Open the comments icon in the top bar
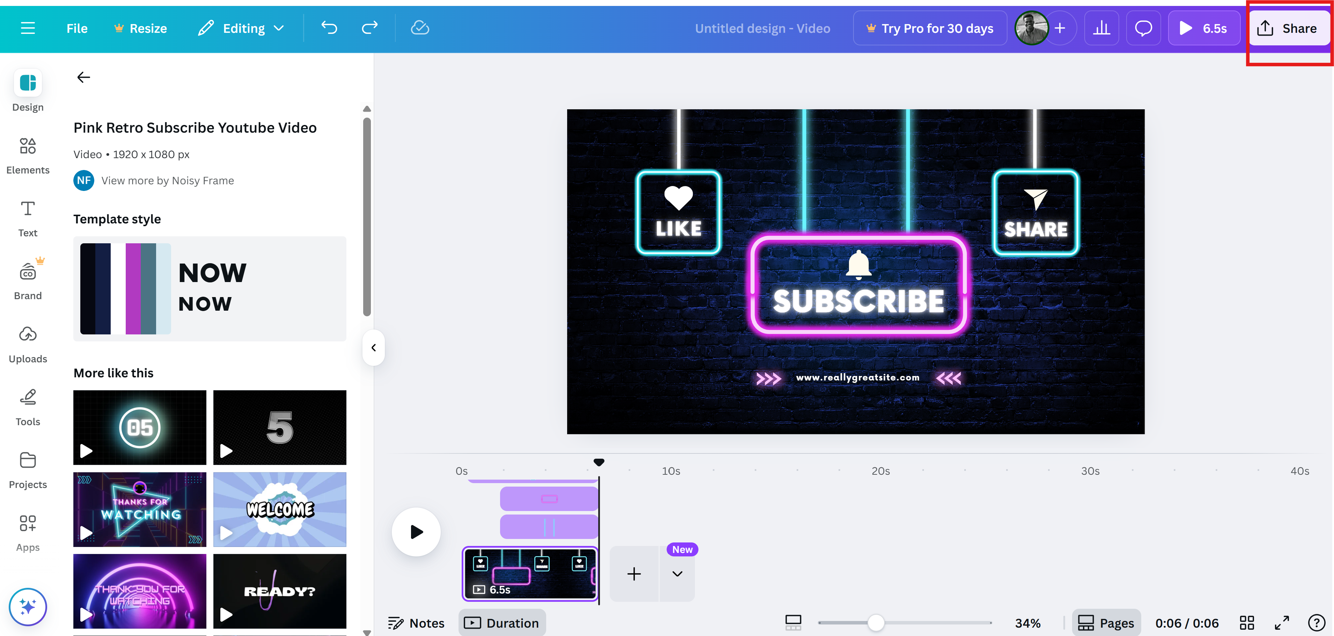The height and width of the screenshot is (636, 1334). [x=1143, y=28]
